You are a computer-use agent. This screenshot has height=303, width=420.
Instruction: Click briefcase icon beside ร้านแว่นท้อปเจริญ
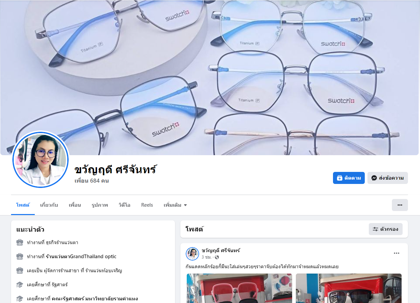pyautogui.click(x=20, y=271)
